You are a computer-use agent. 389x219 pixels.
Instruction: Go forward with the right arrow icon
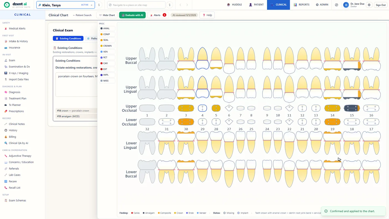click(187, 5)
